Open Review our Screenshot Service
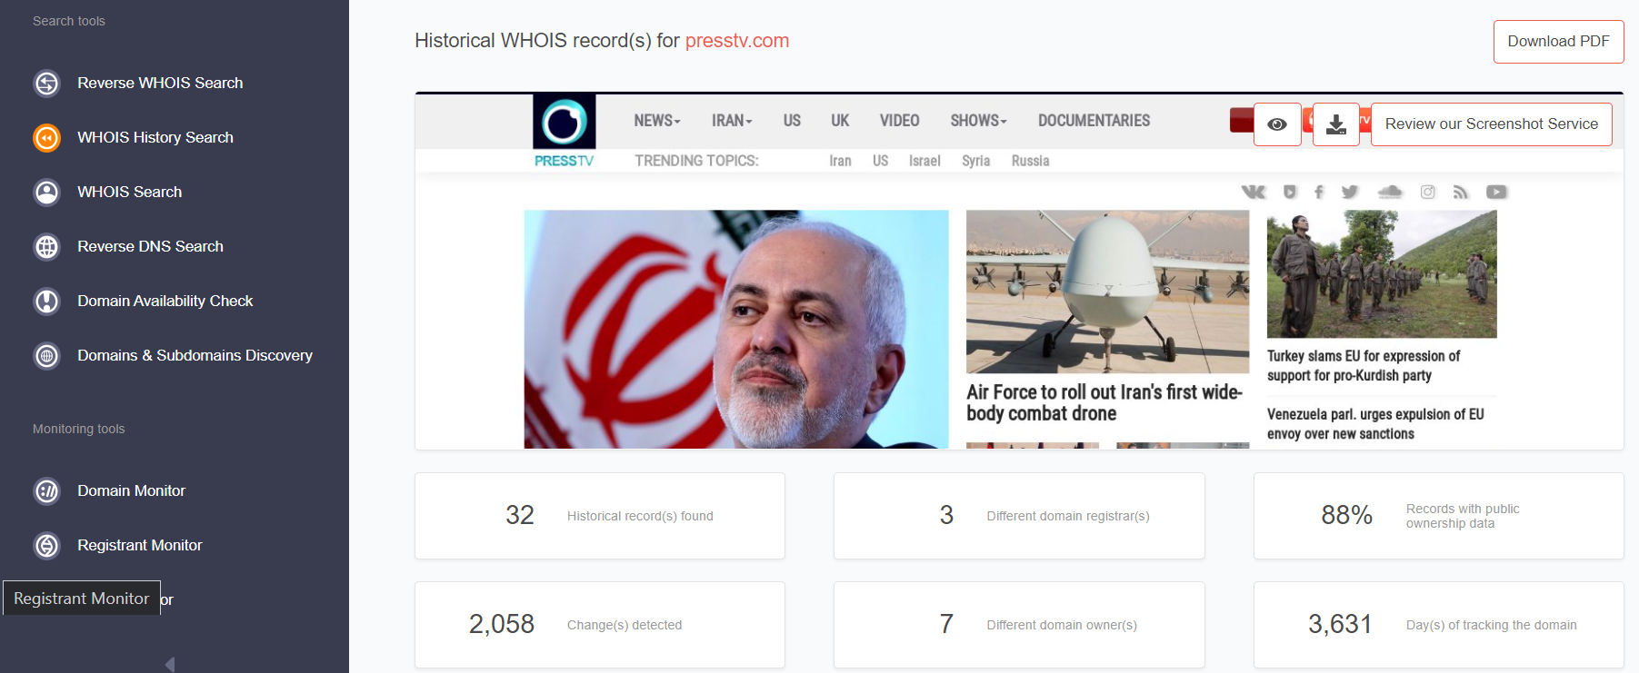 coord(1491,124)
